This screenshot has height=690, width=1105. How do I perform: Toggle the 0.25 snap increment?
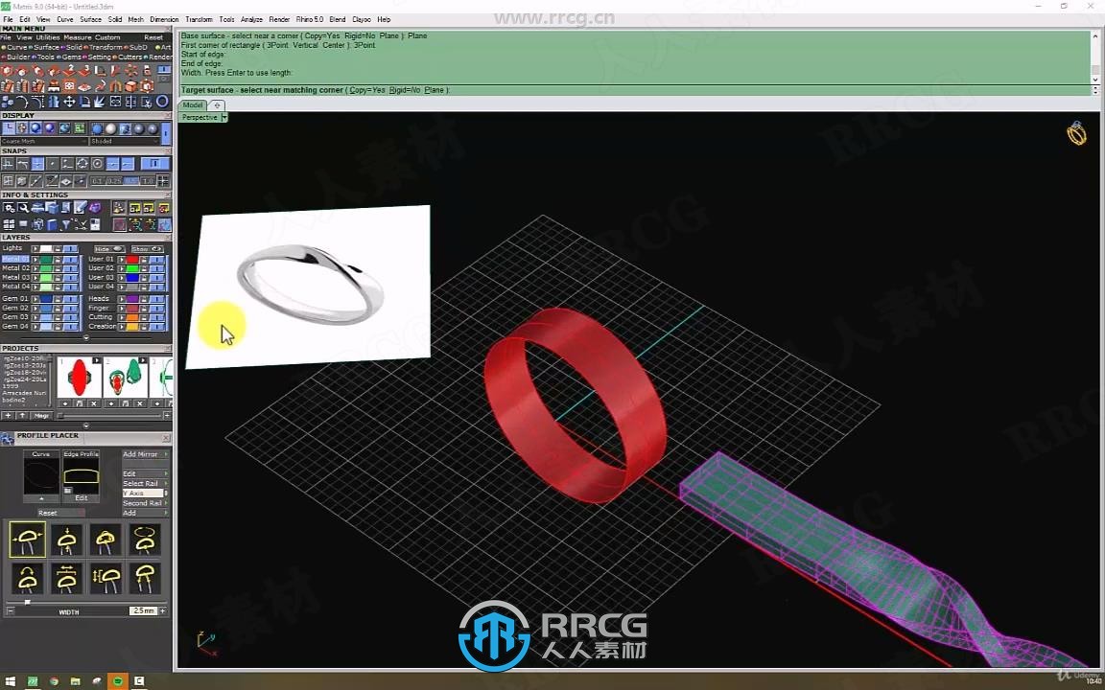tap(115, 181)
